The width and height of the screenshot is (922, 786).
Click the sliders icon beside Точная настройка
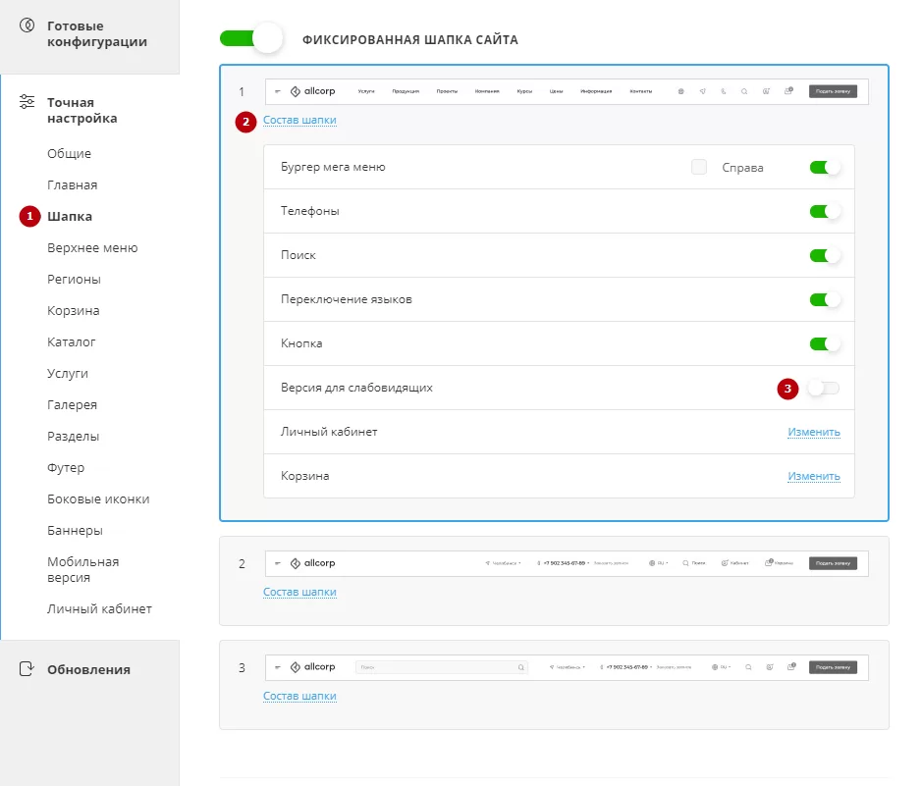pos(27,102)
